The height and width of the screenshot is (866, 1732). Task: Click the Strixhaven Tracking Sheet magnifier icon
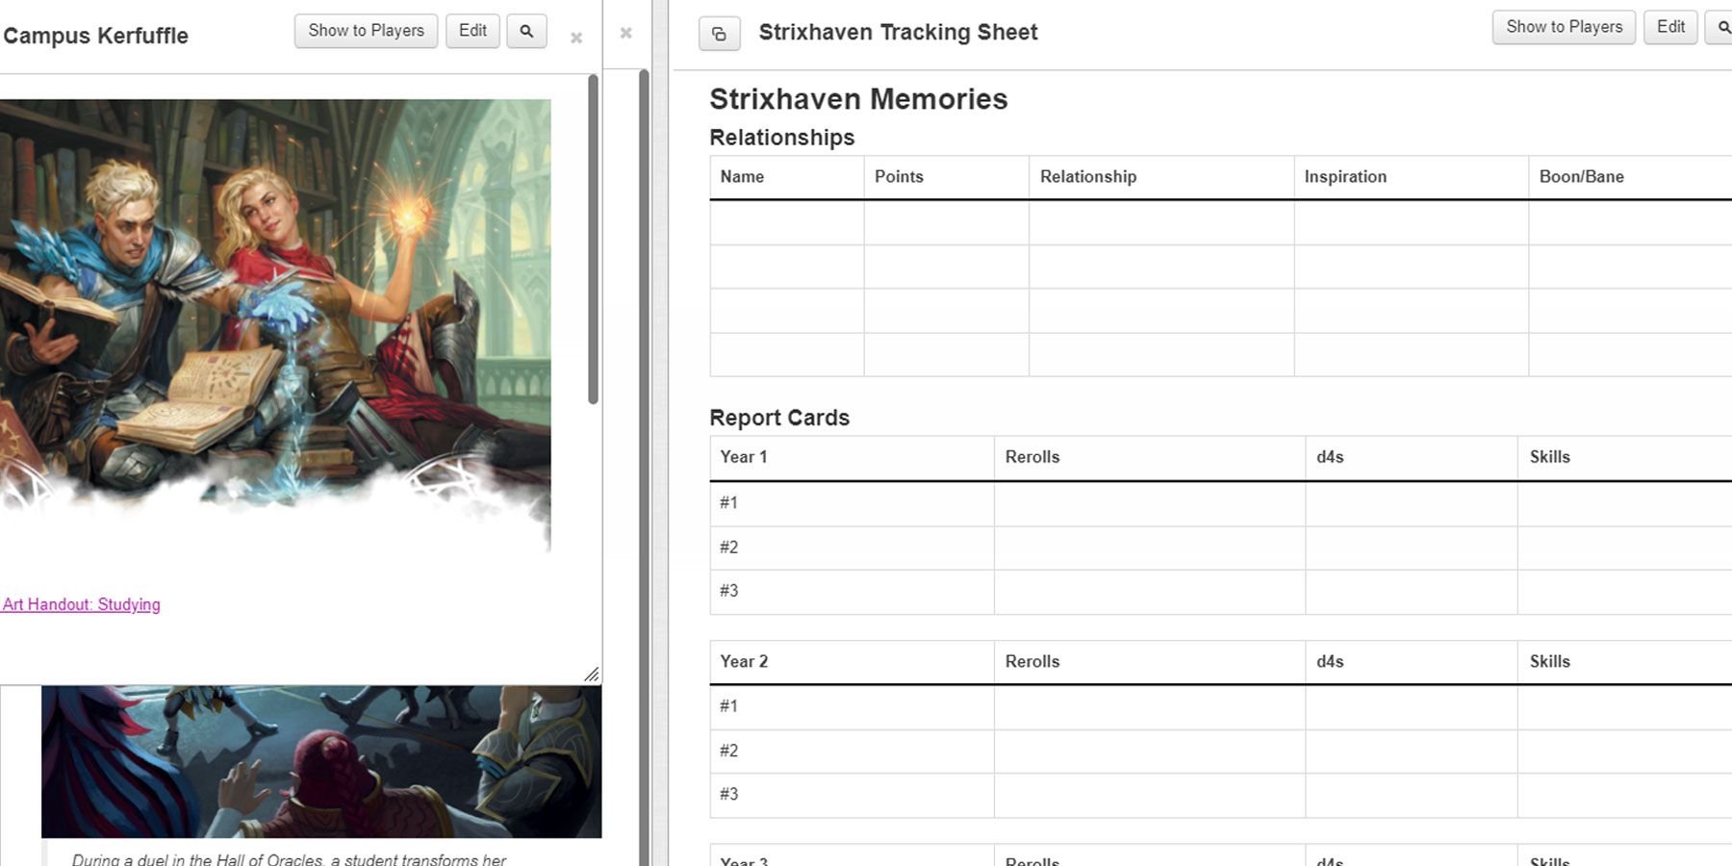click(1721, 27)
